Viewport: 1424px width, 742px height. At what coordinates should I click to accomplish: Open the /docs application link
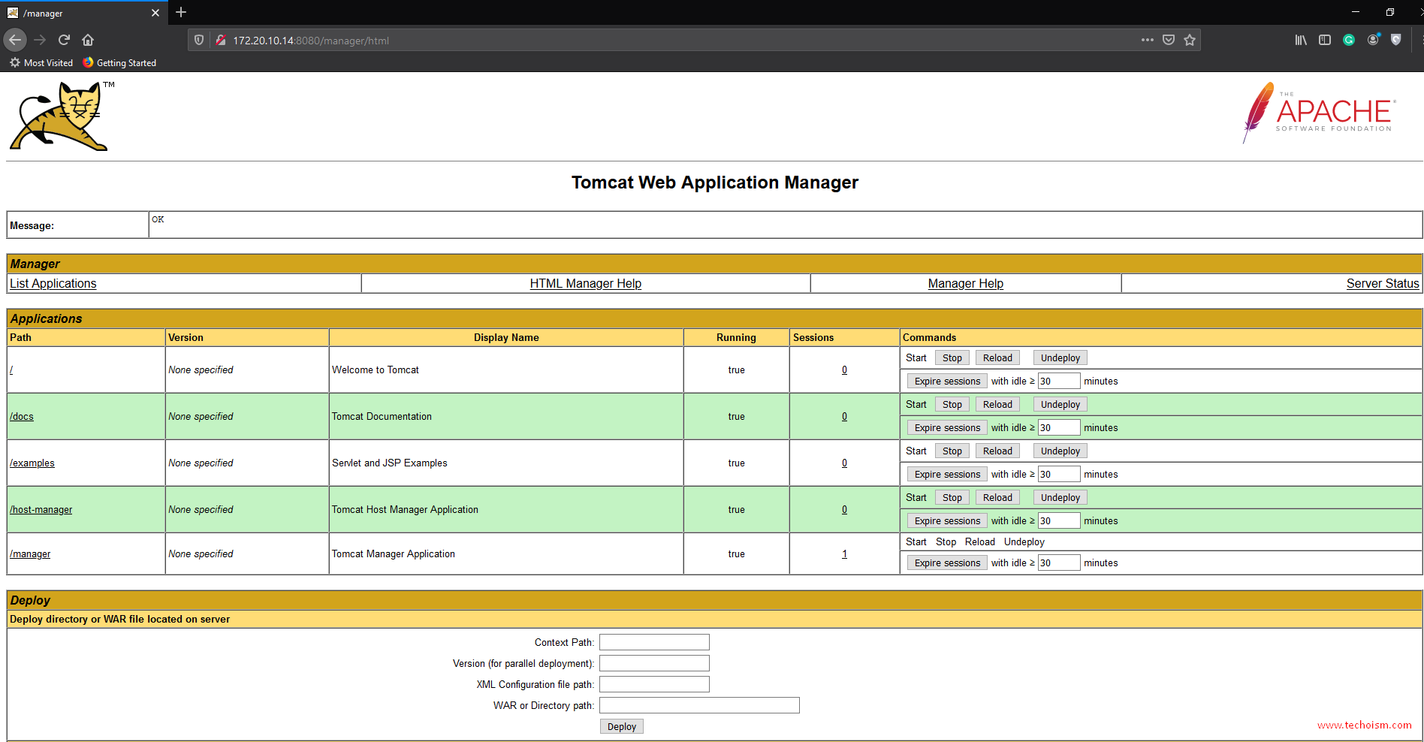coord(22,416)
